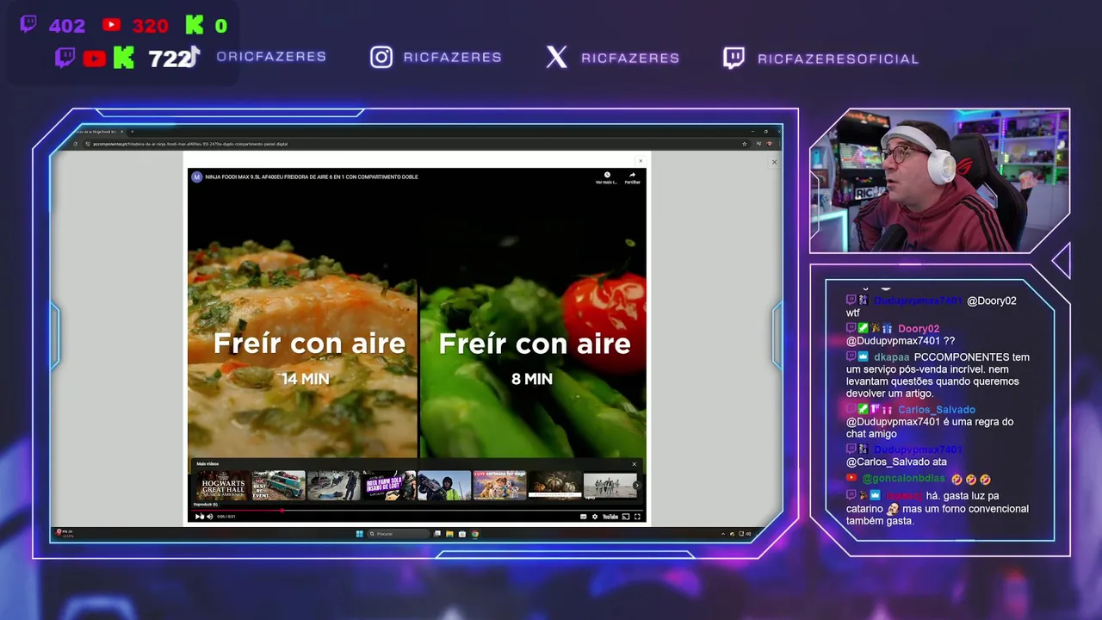1102x620 pixels.
Task: Click chat username 'dkapaa'
Action: [891, 357]
